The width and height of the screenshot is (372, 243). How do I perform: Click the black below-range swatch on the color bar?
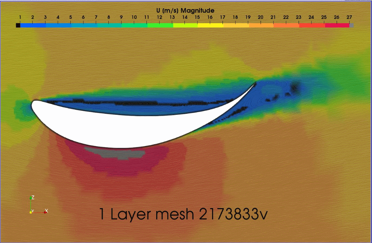click(x=18, y=25)
